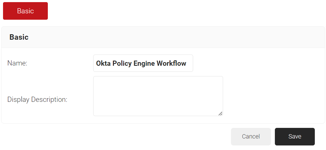
Task: Select the Basic panel header title
Action: point(19,37)
